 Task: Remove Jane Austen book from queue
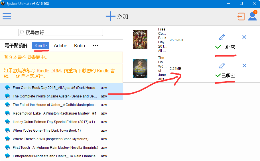coord(244,66)
